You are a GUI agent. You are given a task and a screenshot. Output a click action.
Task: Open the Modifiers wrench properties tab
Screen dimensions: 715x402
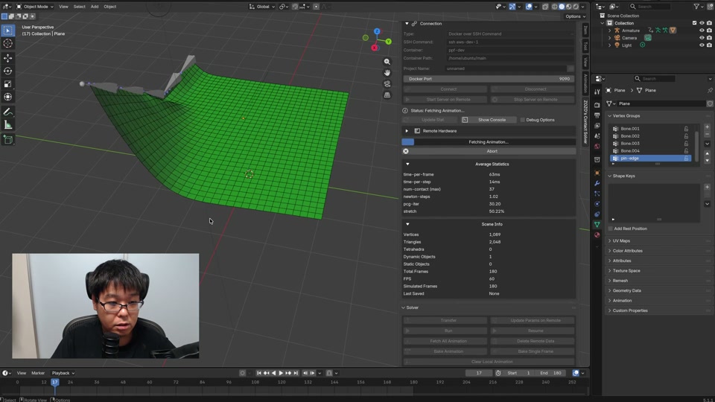(597, 183)
